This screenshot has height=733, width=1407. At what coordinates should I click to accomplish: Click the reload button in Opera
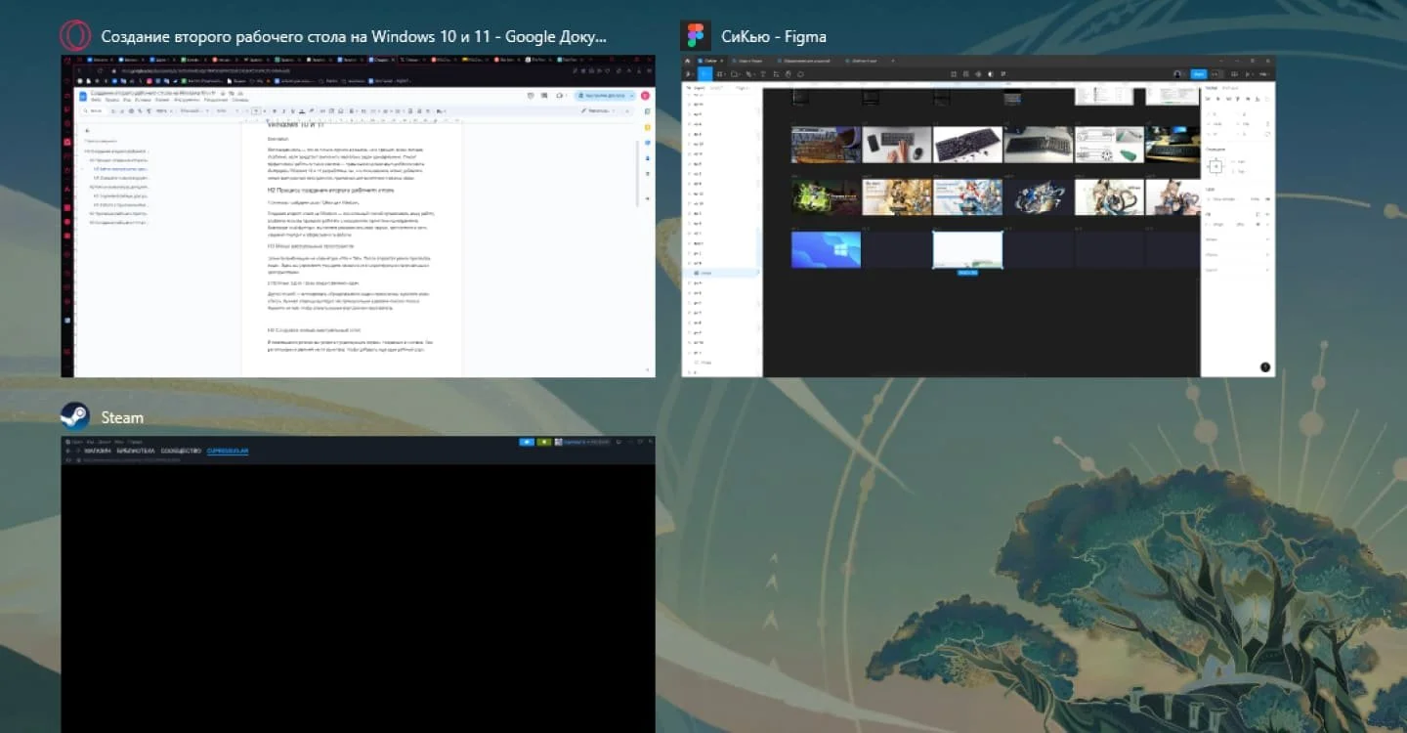tap(100, 70)
